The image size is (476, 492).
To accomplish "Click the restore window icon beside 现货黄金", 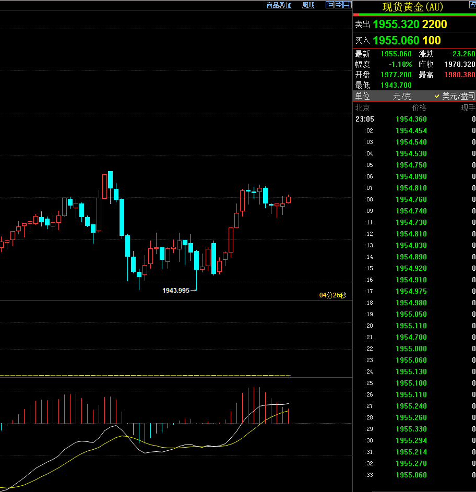I will tap(472, 5).
